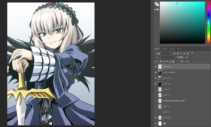Select the layer name レイヤー 2

point(166,95)
